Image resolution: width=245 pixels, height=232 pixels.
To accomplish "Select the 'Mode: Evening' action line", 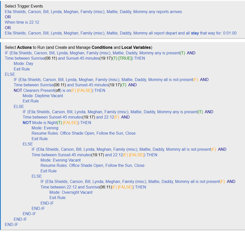I will 45,128.
